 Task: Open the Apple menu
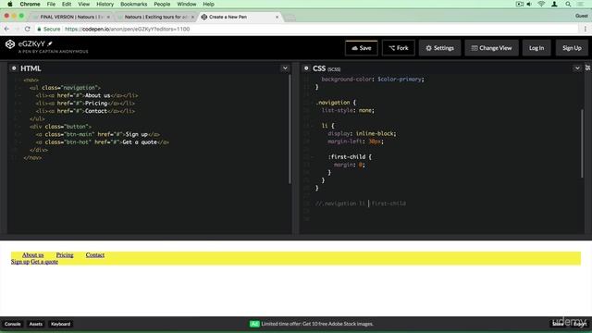10,4
